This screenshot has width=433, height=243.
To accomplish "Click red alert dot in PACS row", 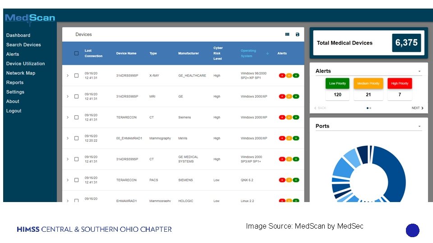I will (282, 180).
